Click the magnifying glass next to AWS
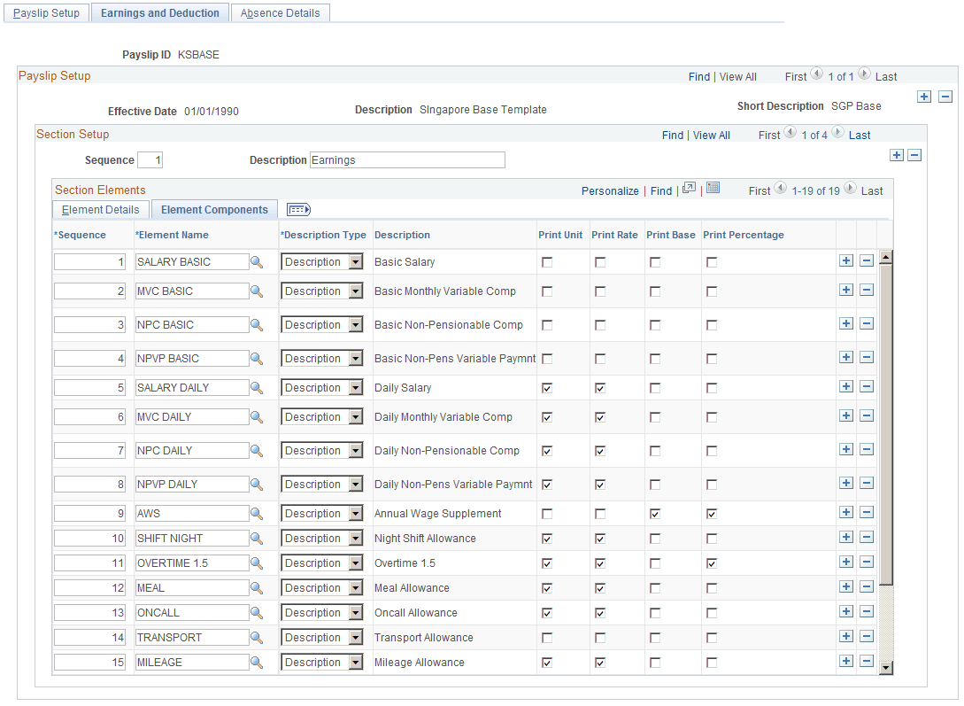Screen dimensions: 964x706 (258, 513)
